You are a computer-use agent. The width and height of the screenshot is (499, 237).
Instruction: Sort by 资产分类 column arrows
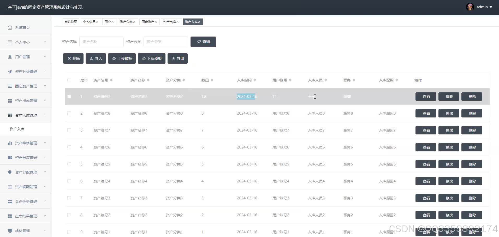tap(184, 80)
